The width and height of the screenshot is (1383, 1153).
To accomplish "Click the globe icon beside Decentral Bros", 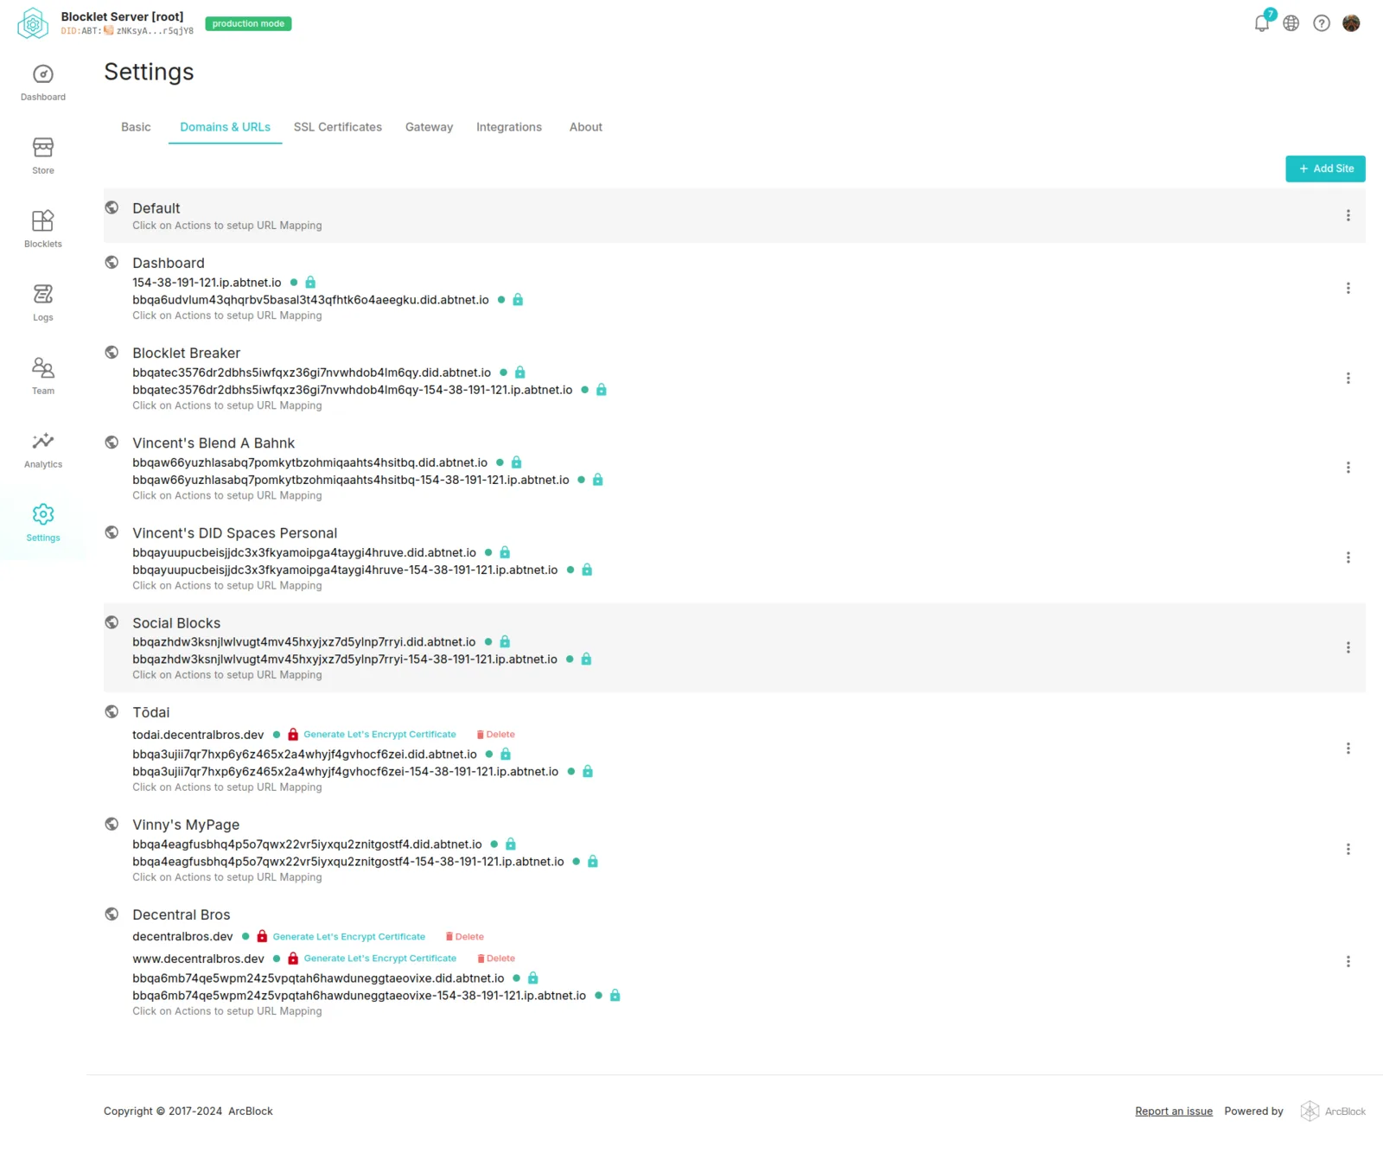I will [112, 914].
